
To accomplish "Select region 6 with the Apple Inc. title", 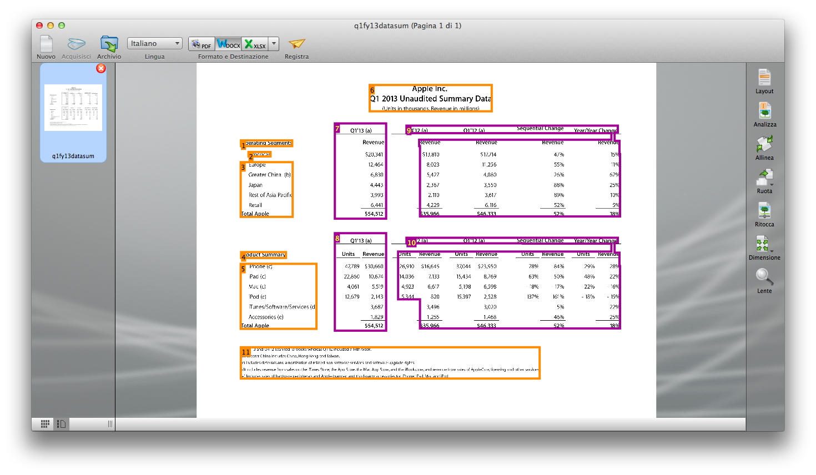I will (431, 98).
